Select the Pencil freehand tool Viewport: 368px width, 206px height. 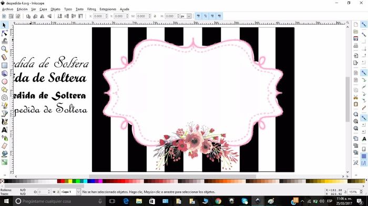(x=4, y=106)
